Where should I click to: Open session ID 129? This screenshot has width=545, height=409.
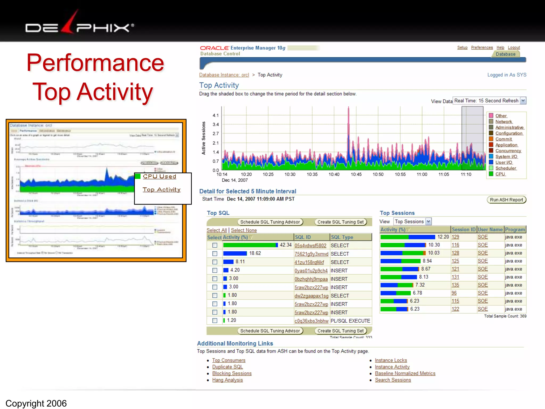pos(455,237)
